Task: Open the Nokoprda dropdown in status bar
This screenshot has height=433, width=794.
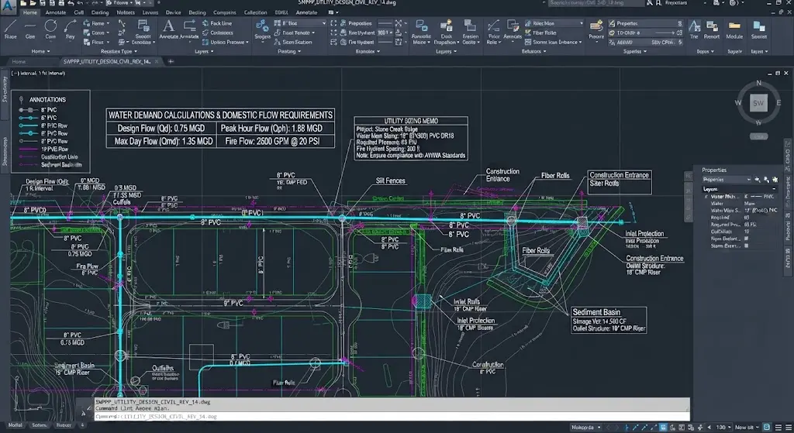Action: 586,428
